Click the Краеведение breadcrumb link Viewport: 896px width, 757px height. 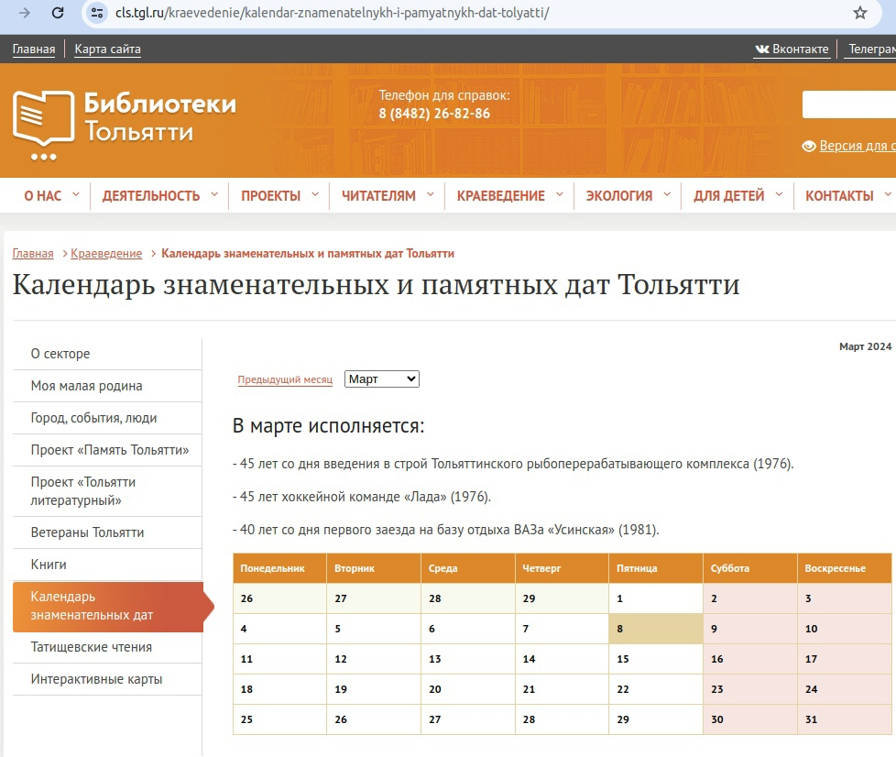[106, 253]
